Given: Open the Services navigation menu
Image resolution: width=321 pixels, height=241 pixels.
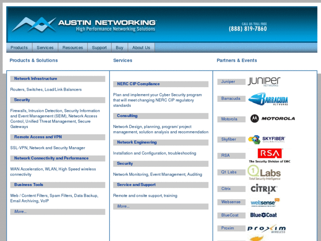Looking at the screenshot, I should pyautogui.click(x=45, y=48).
